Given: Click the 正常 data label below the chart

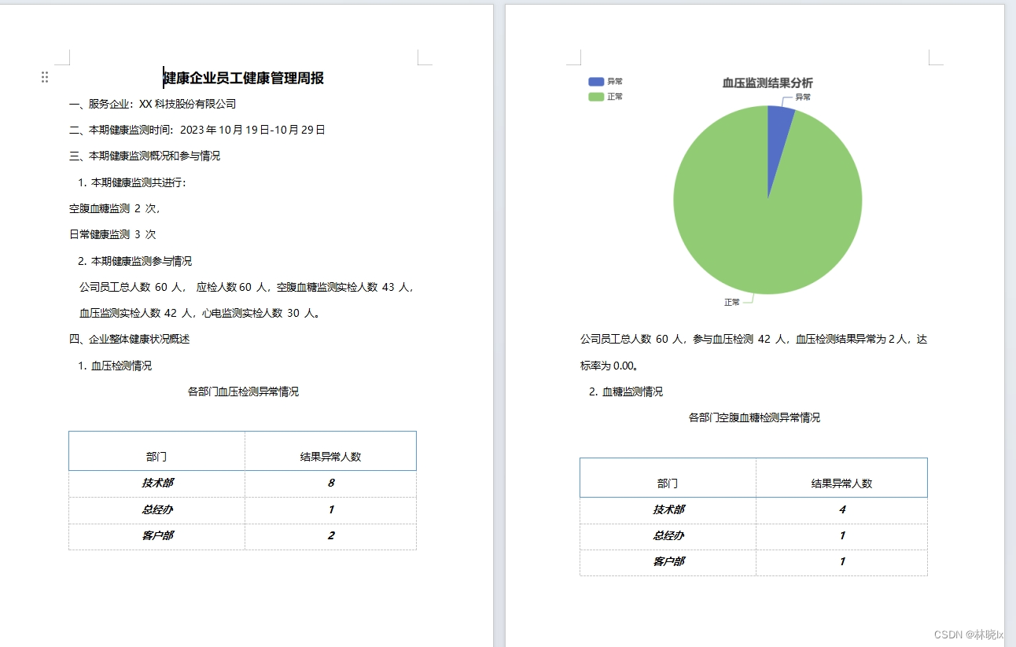Looking at the screenshot, I should click(x=731, y=301).
